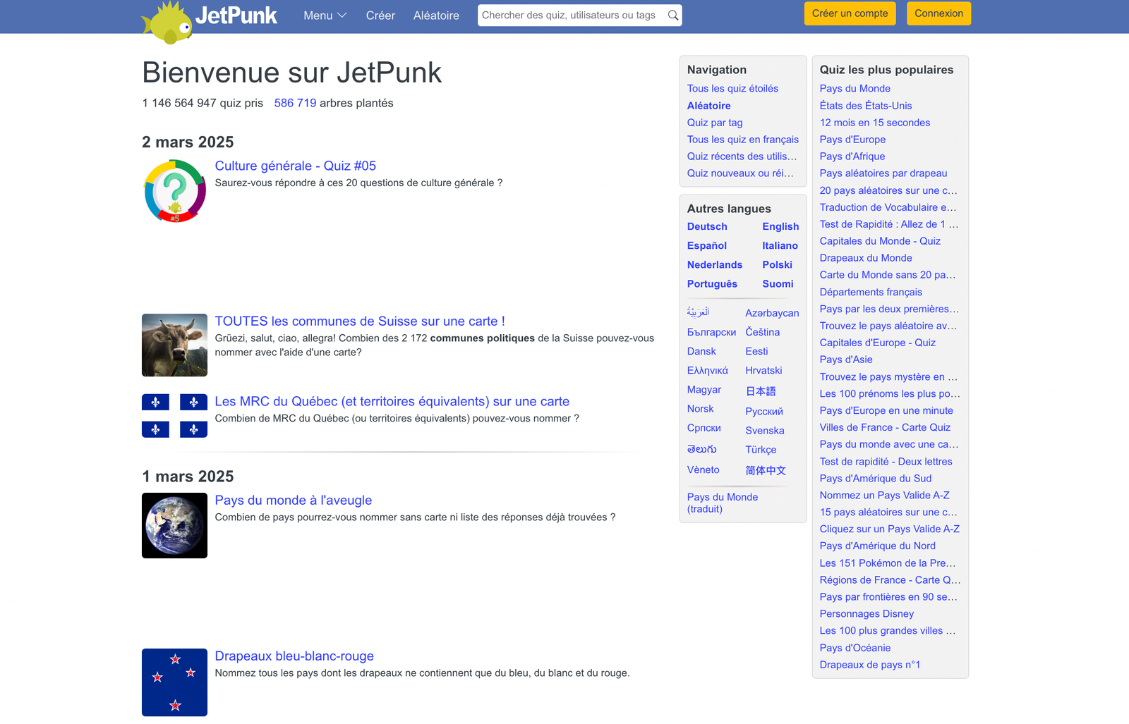Image resolution: width=1129 pixels, height=724 pixels.
Task: Switch language to 简体中文
Action: click(x=766, y=470)
